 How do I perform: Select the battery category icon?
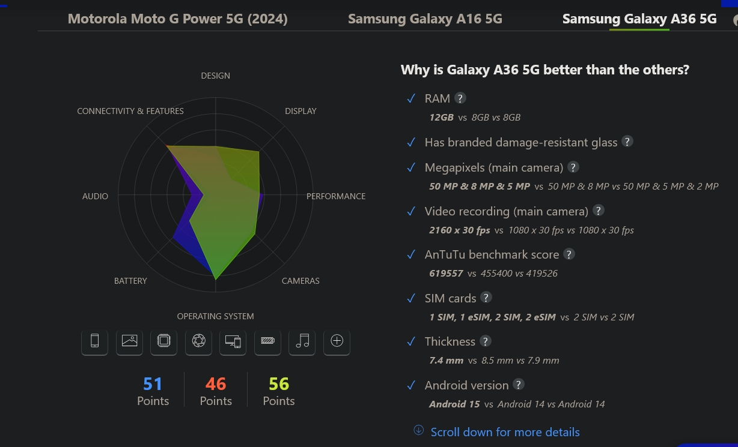pos(267,341)
